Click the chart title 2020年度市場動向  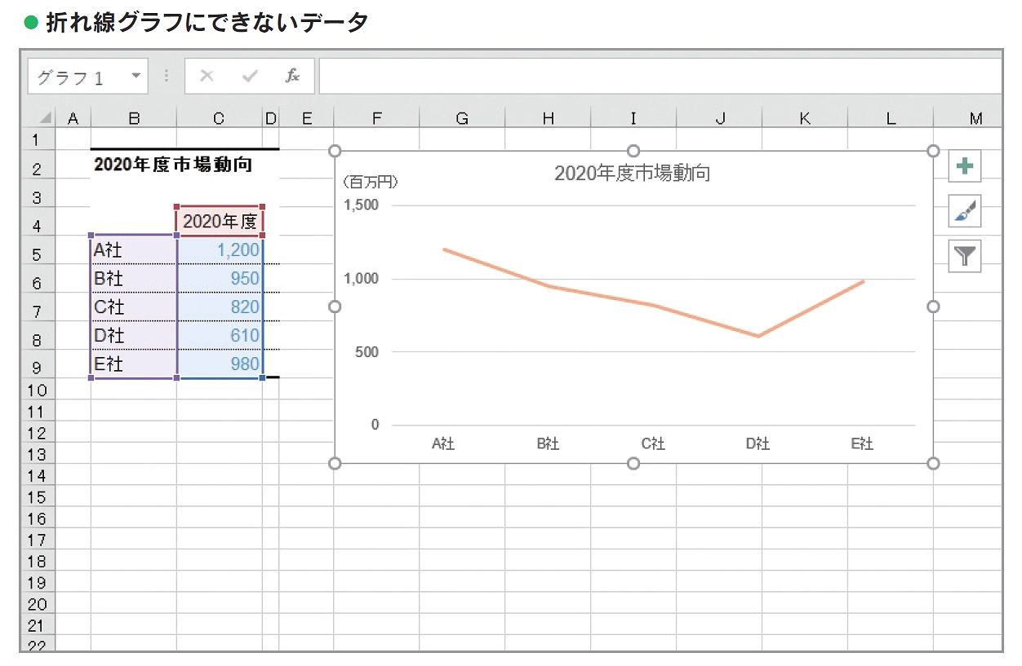tap(632, 174)
